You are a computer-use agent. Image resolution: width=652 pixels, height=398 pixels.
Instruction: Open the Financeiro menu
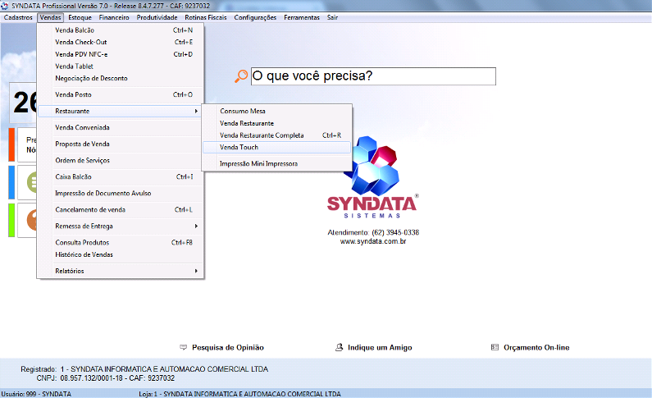114,17
